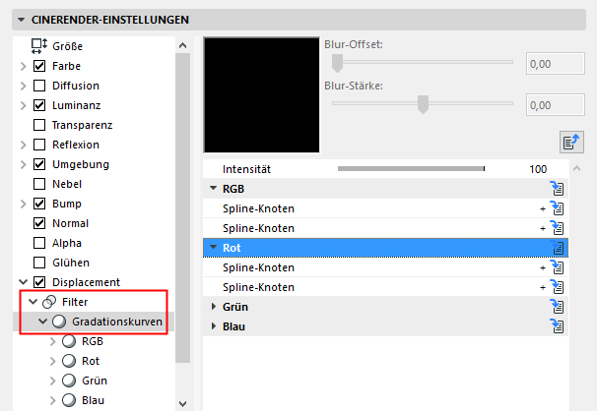Enable the Reflexion channel checkbox
The width and height of the screenshot is (597, 411).
click(39, 145)
